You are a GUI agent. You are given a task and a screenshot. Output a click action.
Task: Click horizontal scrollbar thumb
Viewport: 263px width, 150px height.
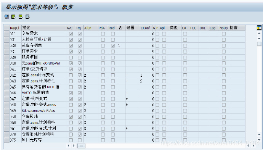coord(81,146)
